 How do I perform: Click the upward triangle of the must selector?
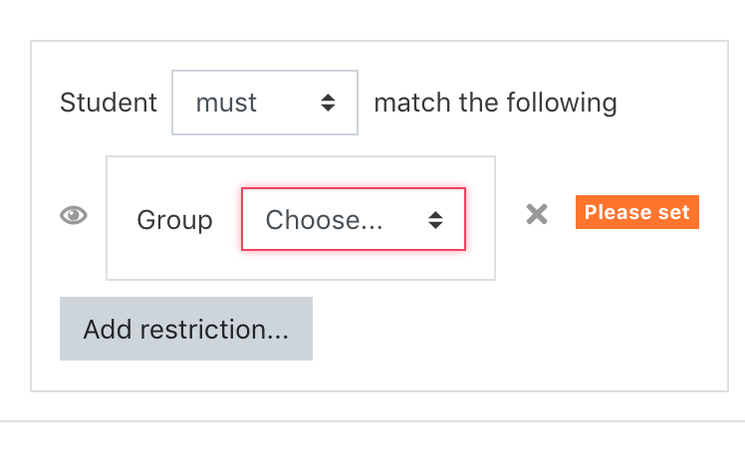click(x=328, y=97)
